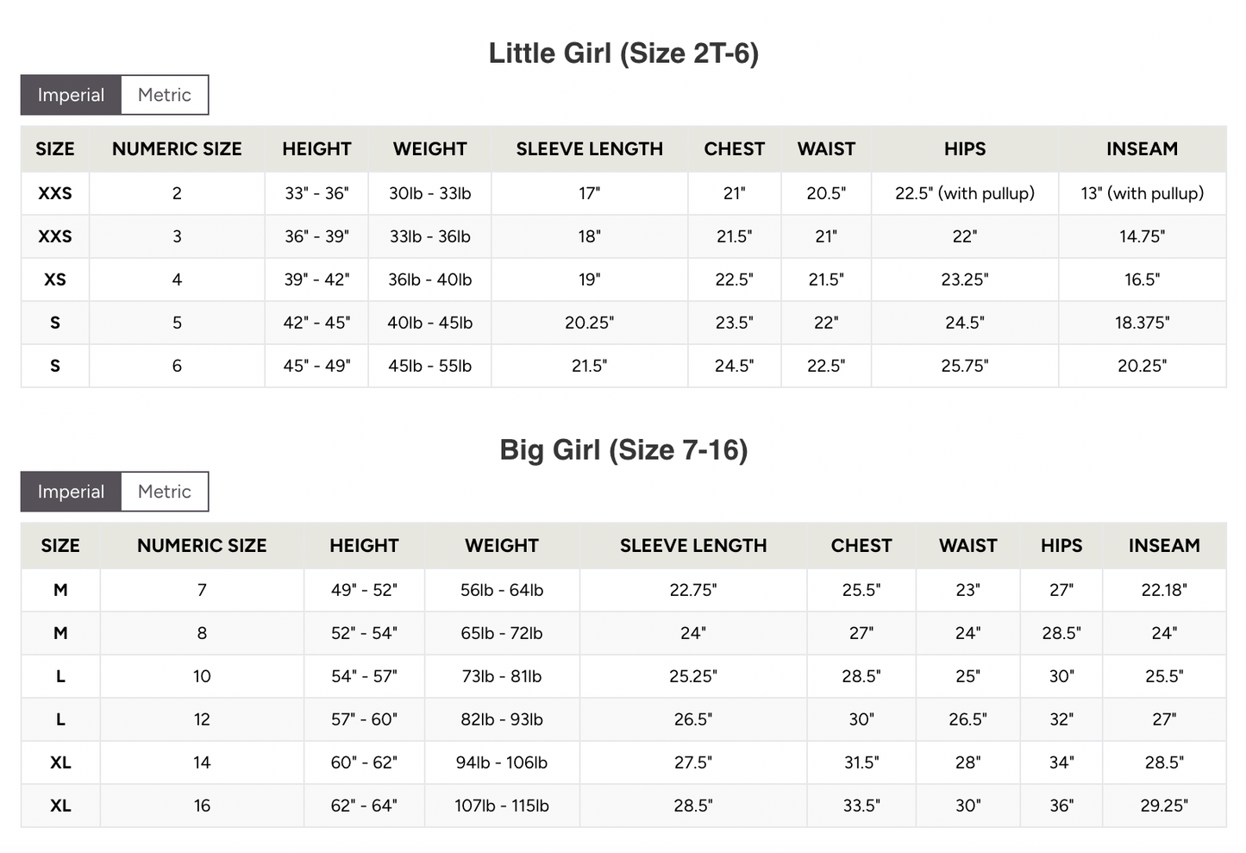Click the Big Girl (Size 7-16) heading

[623, 450]
